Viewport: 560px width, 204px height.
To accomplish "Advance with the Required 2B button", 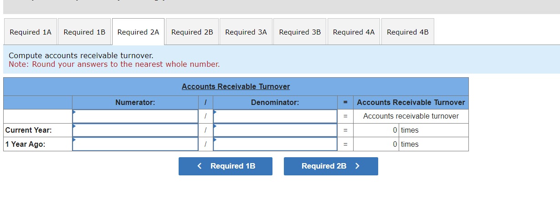I will pyautogui.click(x=331, y=166).
